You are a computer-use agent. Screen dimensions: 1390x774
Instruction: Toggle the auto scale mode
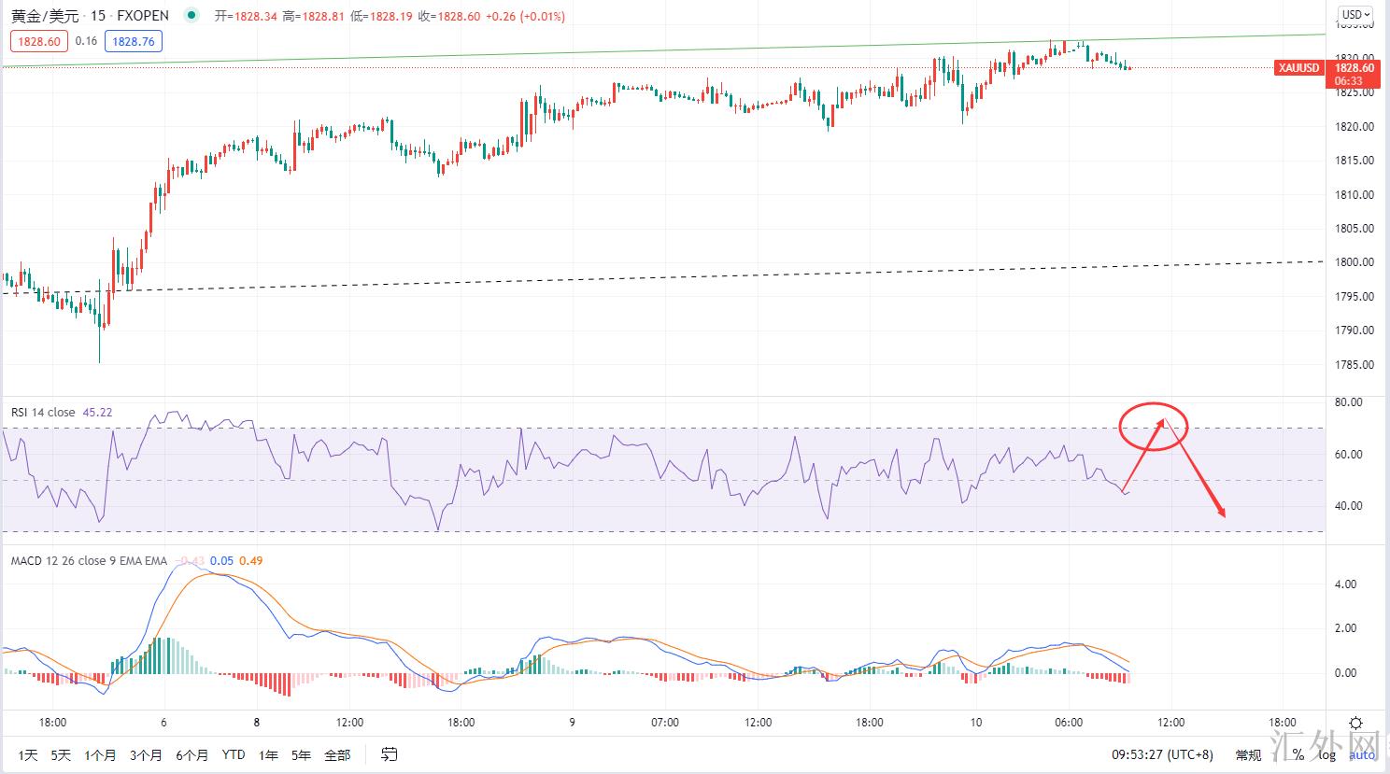[1361, 754]
